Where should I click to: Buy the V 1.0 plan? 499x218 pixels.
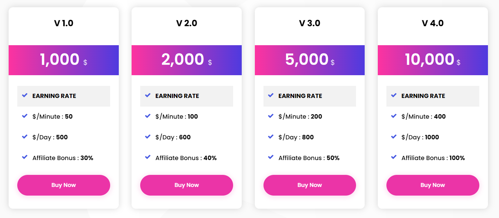(x=64, y=185)
